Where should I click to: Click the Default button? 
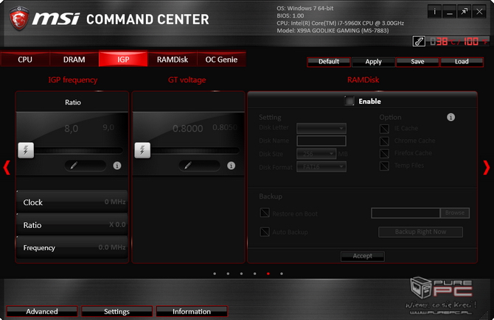point(329,62)
